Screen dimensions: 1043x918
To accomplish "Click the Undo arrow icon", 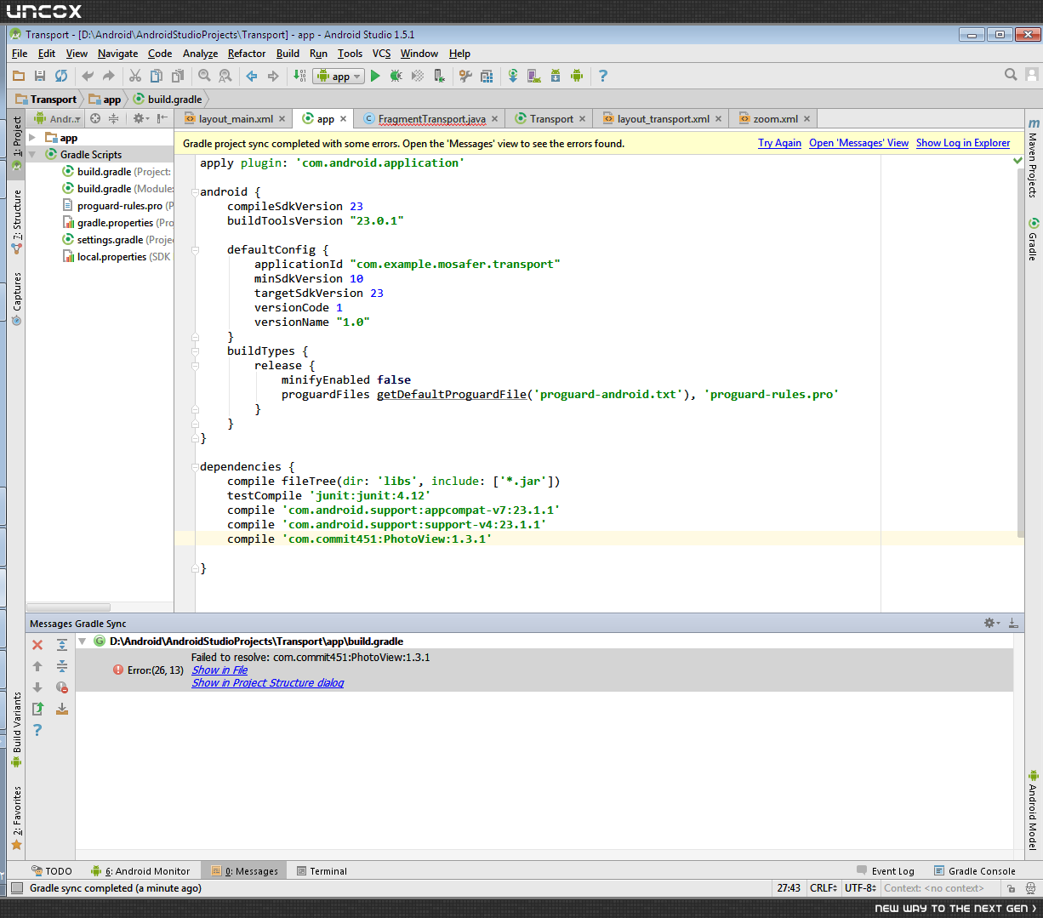I will pos(88,76).
